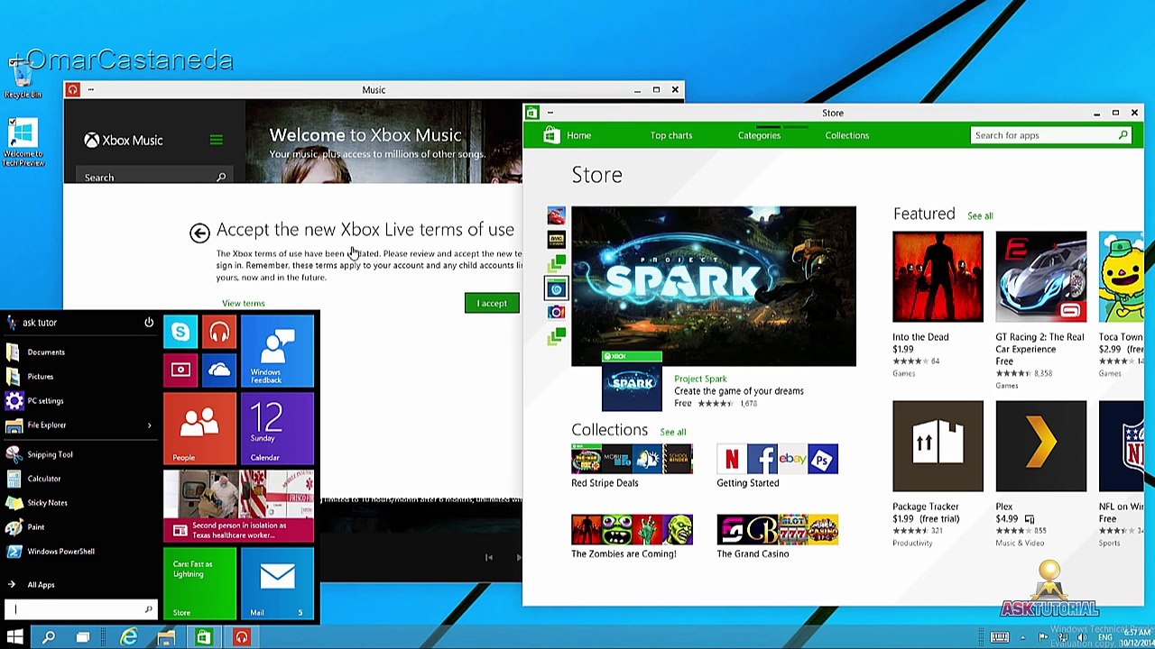Open PC settings from the Start menu

79,401
